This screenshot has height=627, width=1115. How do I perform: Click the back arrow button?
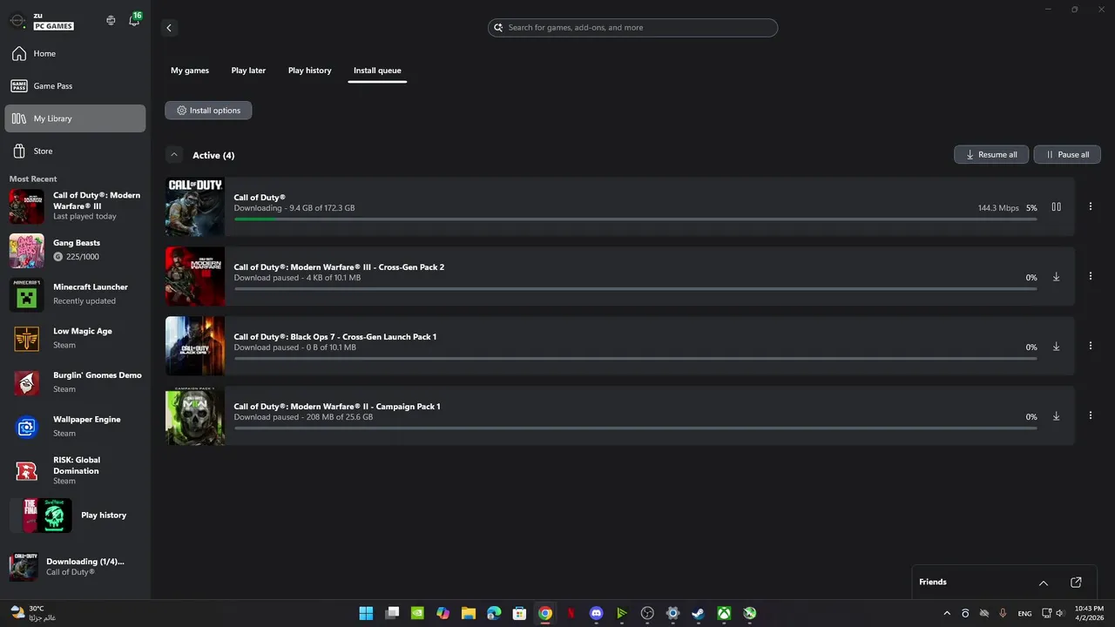click(x=169, y=28)
